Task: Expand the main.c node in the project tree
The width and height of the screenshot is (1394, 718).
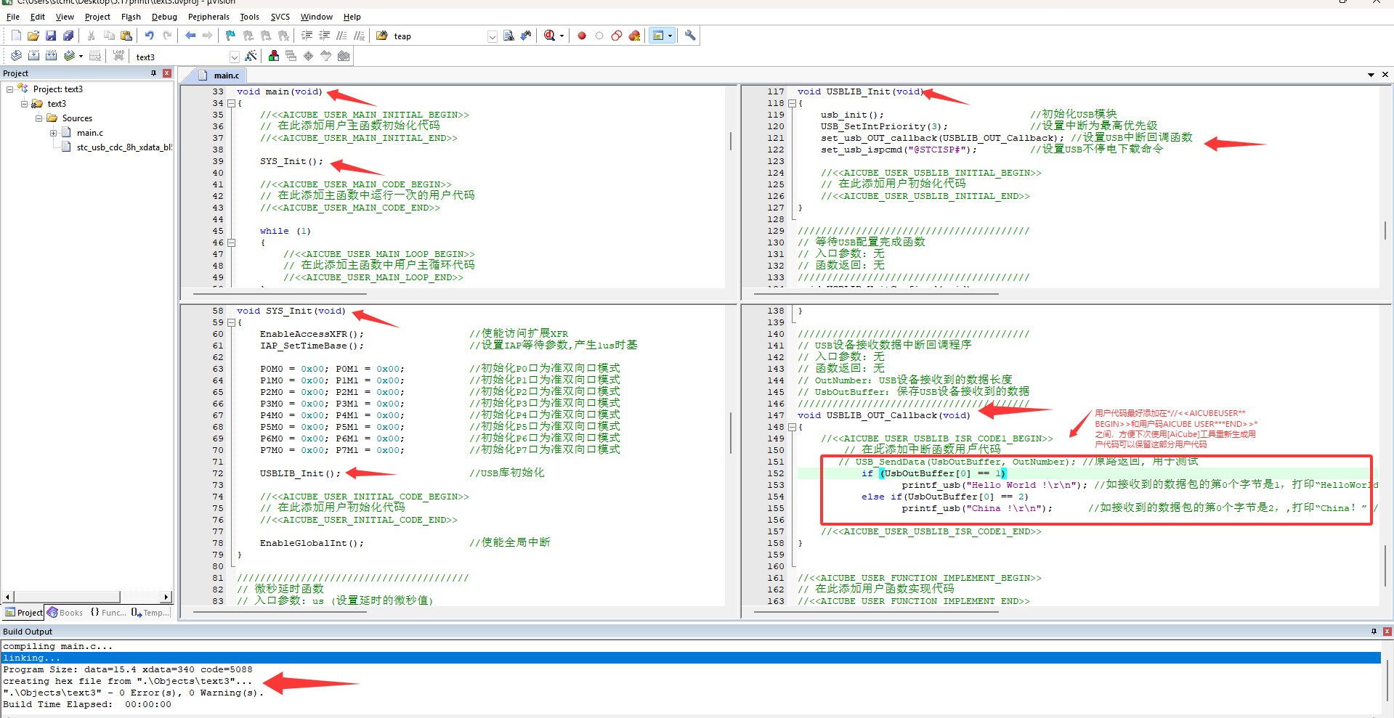Action: pyautogui.click(x=53, y=133)
